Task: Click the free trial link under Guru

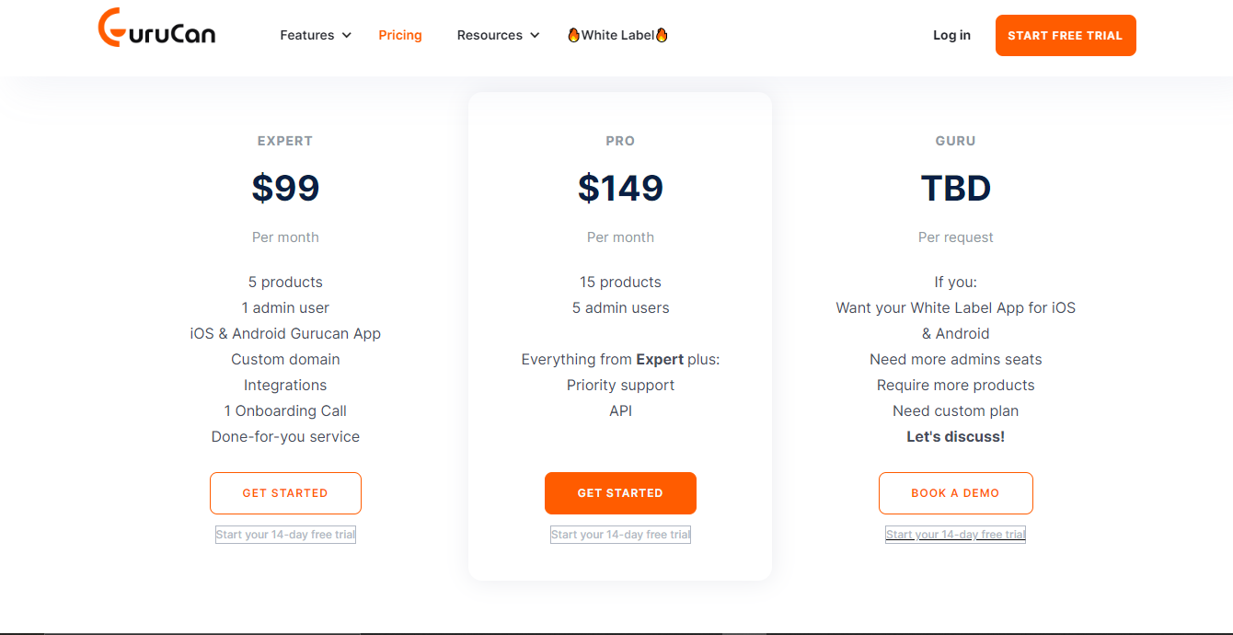Action: 955,535
